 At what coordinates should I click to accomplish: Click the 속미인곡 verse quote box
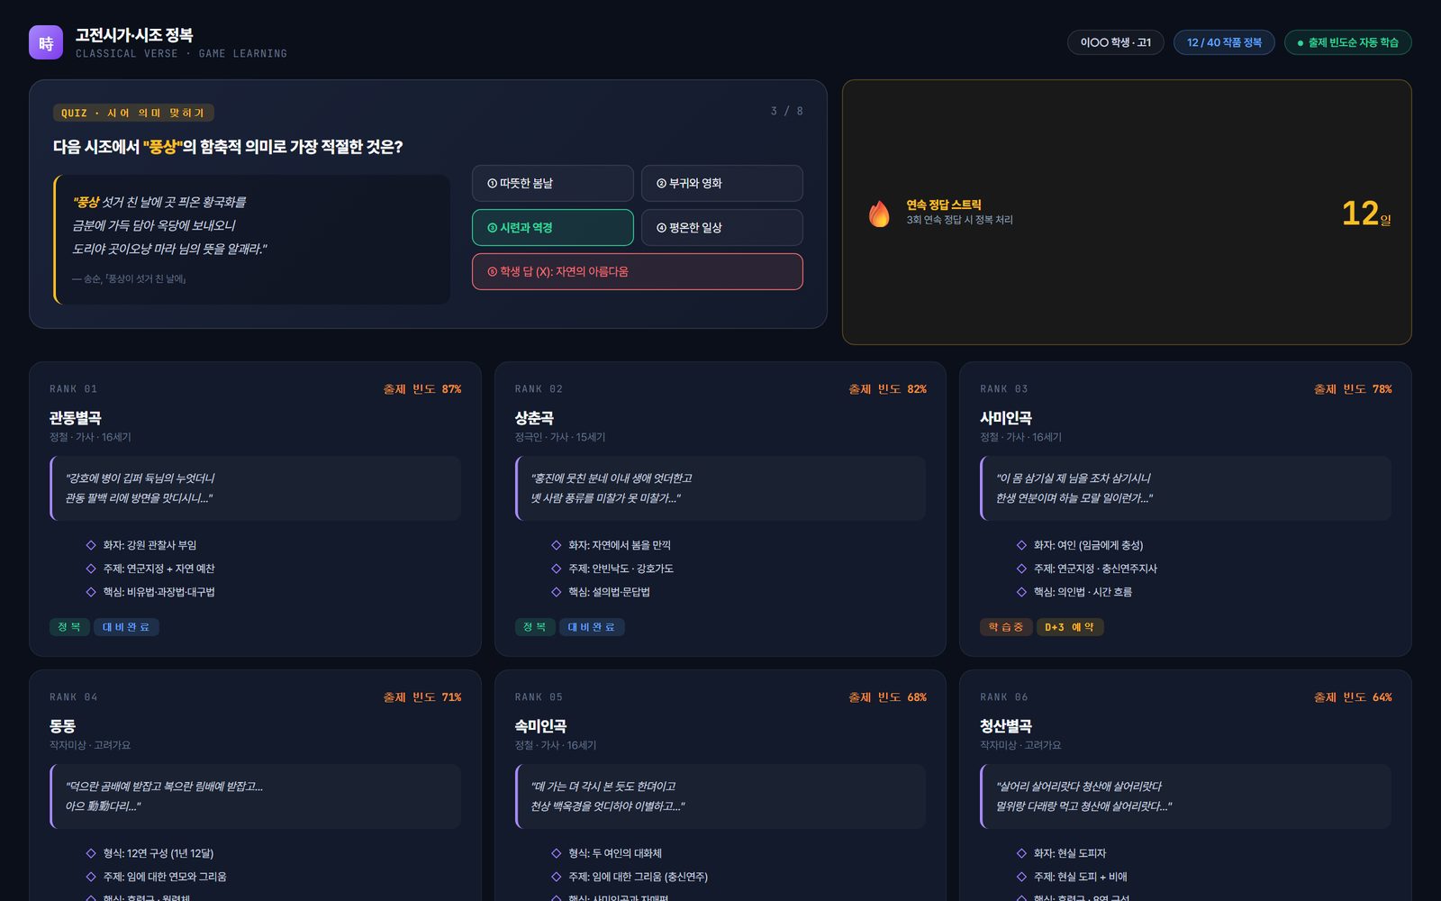pos(720,796)
